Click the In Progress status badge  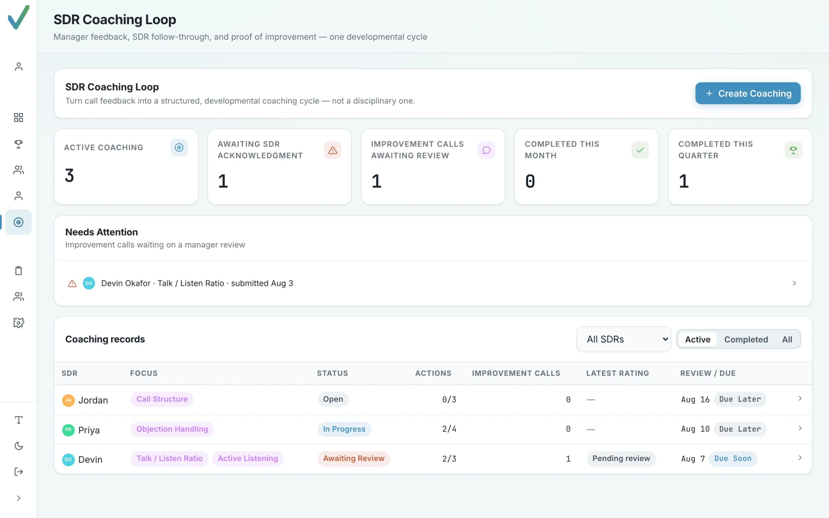344,429
